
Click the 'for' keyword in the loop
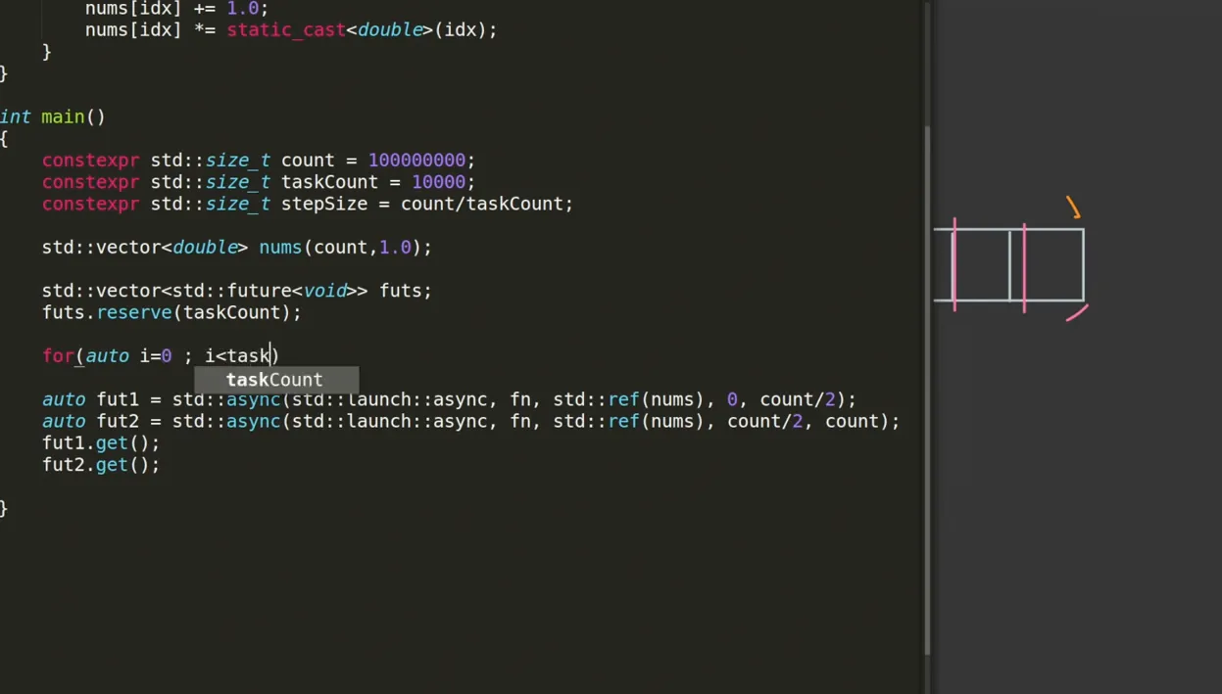tap(58, 355)
